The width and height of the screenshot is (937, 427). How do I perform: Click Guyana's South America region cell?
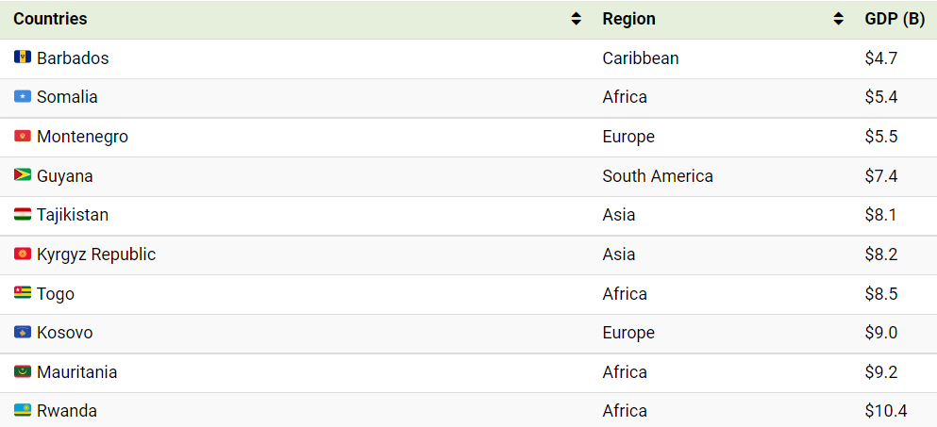coord(658,176)
